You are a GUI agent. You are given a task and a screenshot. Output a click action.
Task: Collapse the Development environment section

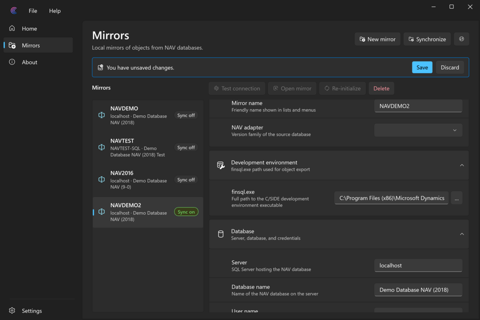(x=462, y=165)
